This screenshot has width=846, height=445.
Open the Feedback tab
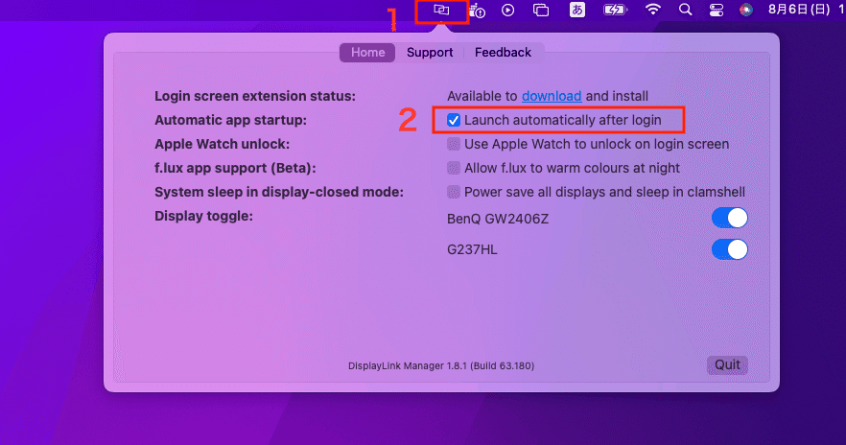pyautogui.click(x=503, y=53)
